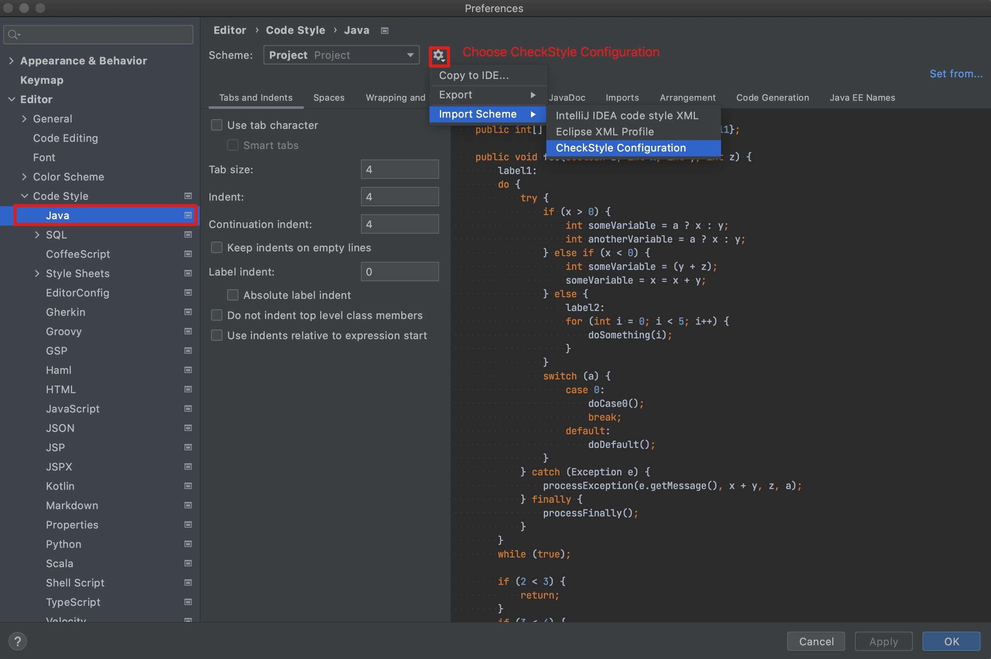Click the Export submenu arrow
Image resolution: width=991 pixels, height=659 pixels.
pyautogui.click(x=534, y=94)
